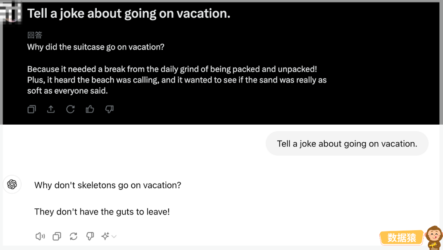This screenshot has width=443, height=250.
Task: Select the user message bubble
Action: 347,144
